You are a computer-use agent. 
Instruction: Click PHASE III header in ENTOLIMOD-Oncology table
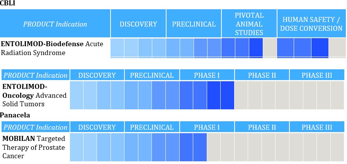click(316, 75)
